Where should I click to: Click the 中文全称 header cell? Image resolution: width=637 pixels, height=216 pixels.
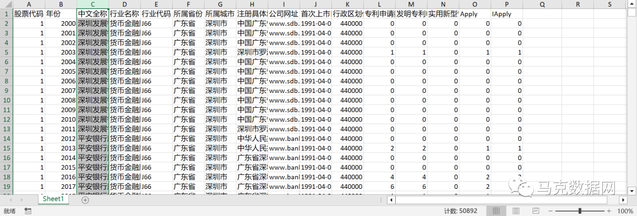93,14
